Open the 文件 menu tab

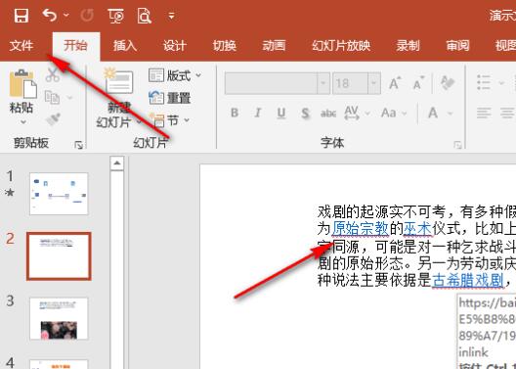point(21,46)
